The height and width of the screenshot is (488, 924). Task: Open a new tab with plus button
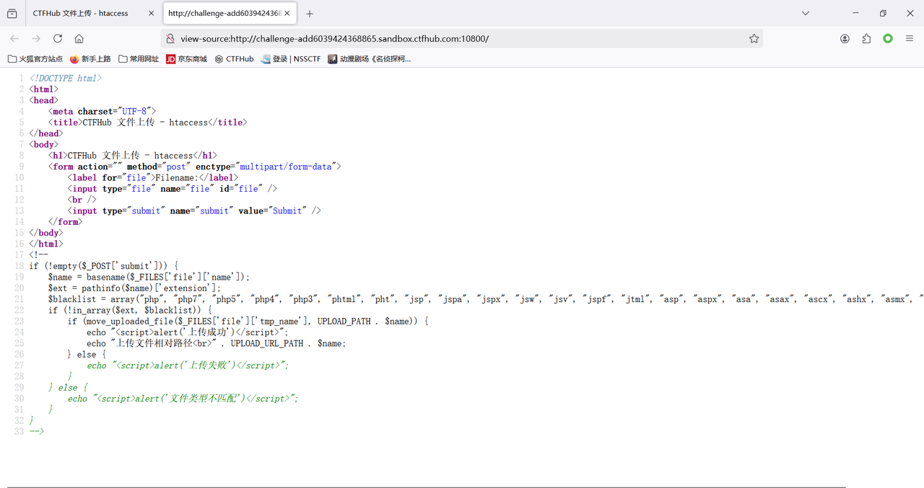[310, 14]
